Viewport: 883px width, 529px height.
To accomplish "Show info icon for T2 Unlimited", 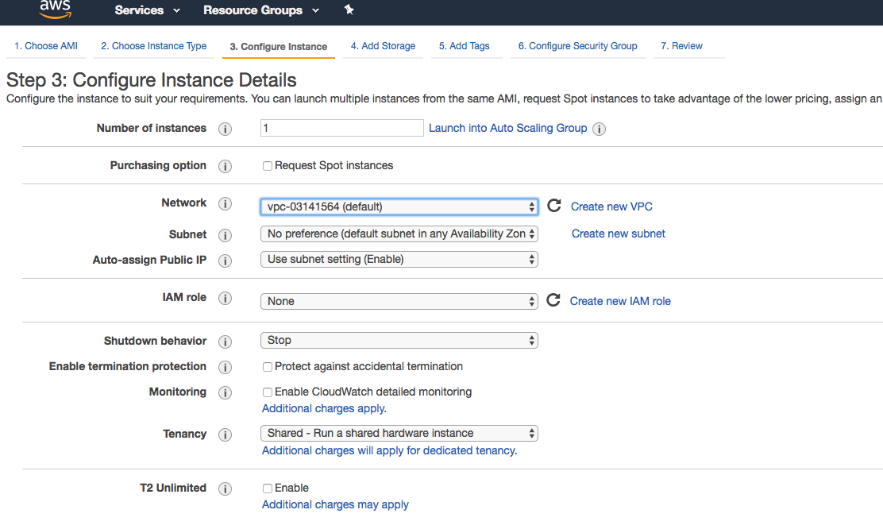I will click(x=225, y=488).
